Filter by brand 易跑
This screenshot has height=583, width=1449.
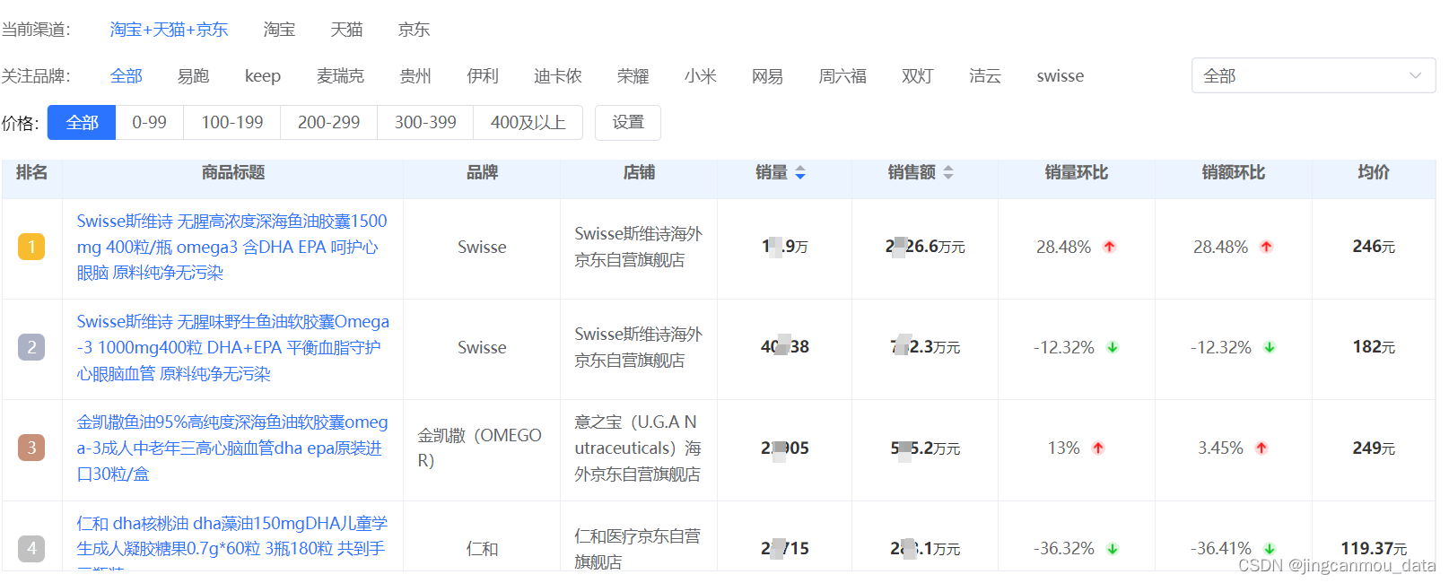pyautogui.click(x=193, y=76)
